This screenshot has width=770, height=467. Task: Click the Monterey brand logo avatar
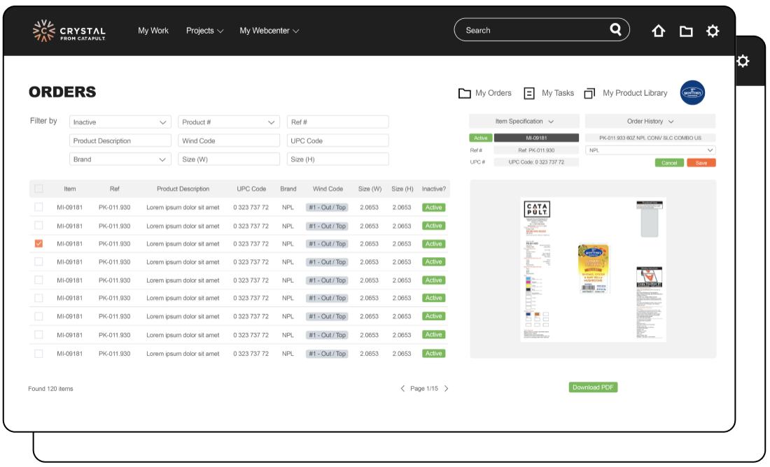coord(692,93)
